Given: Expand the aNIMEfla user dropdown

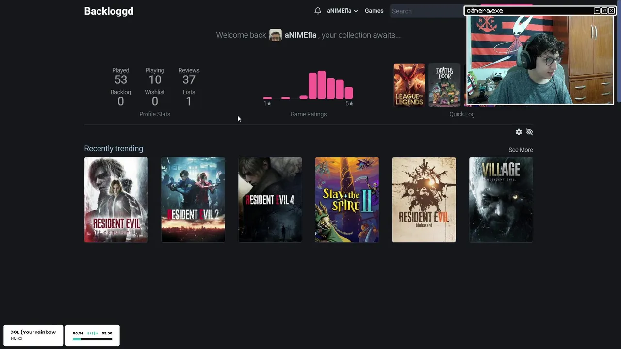Looking at the screenshot, I should (342, 11).
